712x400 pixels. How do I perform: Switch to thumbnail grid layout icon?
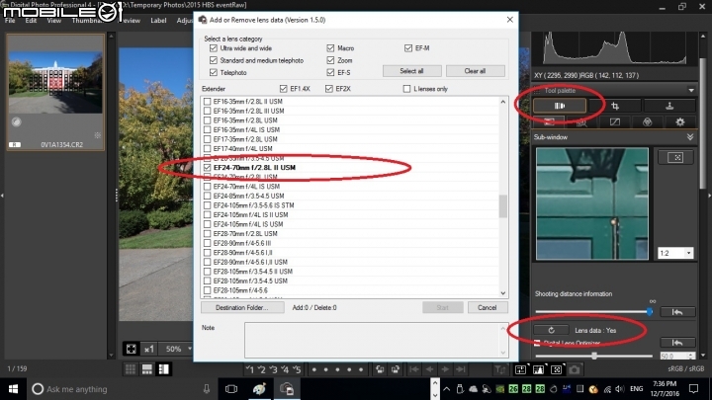point(131,369)
